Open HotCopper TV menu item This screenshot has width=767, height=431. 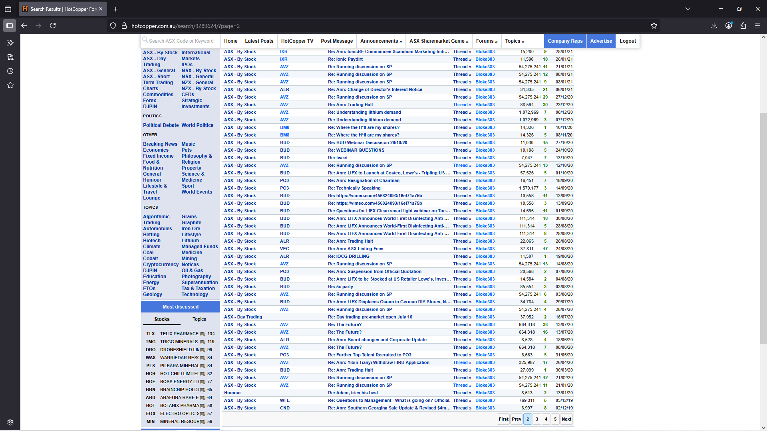click(x=297, y=41)
